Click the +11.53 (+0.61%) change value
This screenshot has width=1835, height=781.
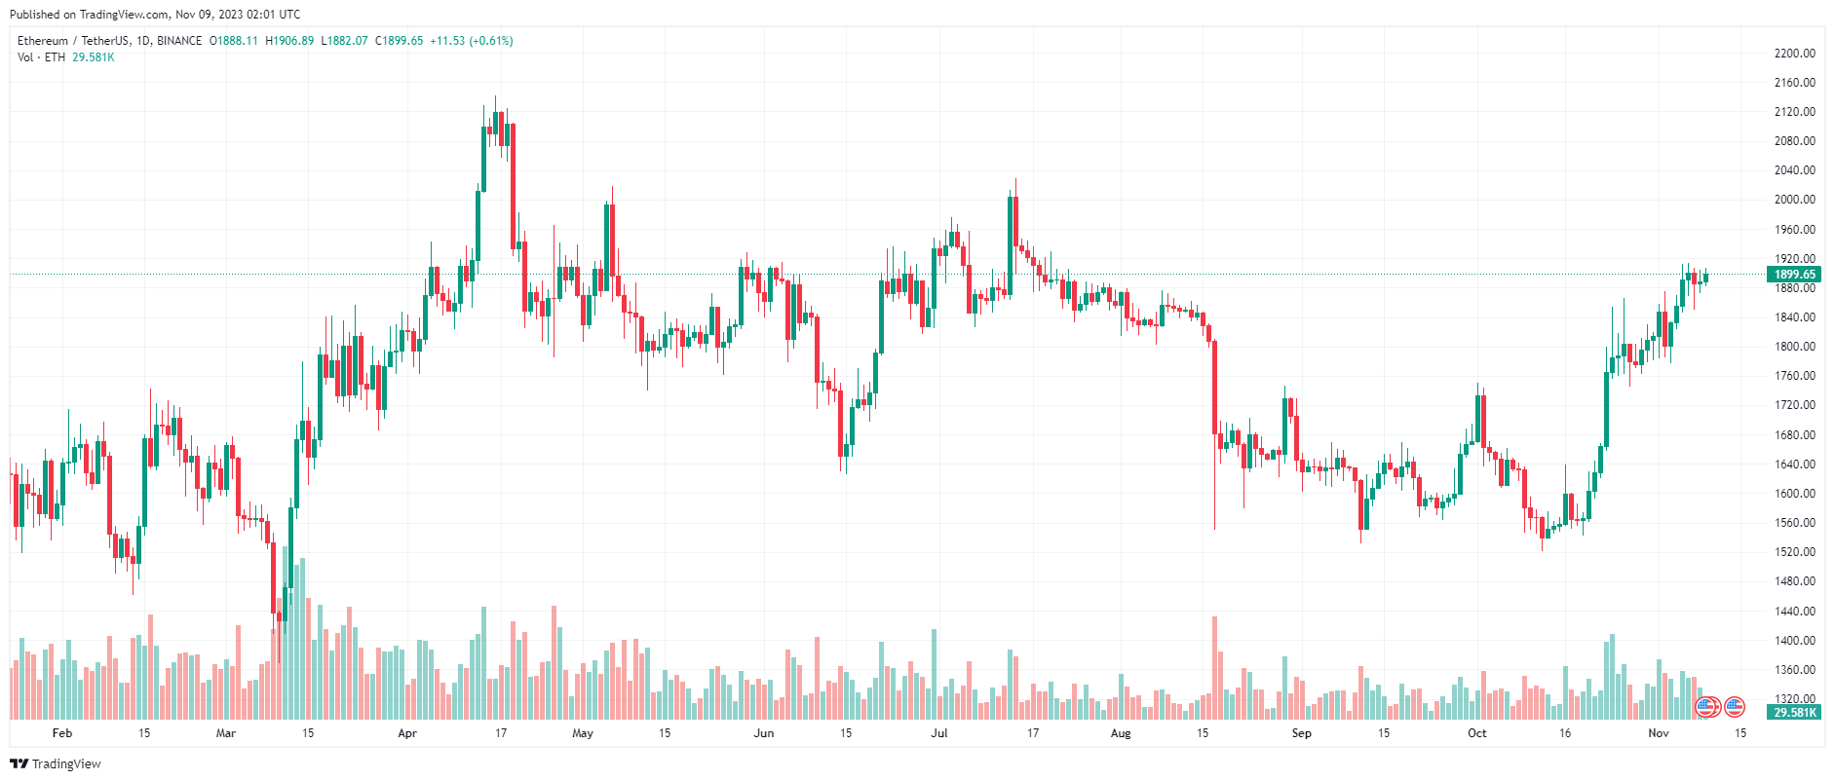coord(472,41)
